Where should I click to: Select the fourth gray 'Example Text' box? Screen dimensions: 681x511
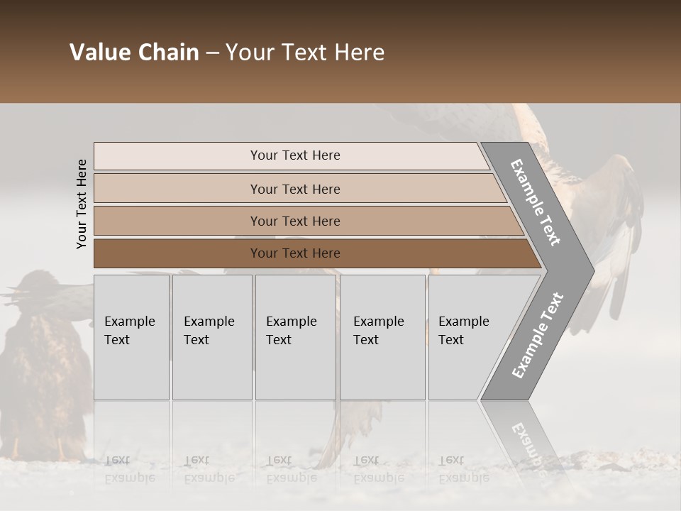coord(382,337)
